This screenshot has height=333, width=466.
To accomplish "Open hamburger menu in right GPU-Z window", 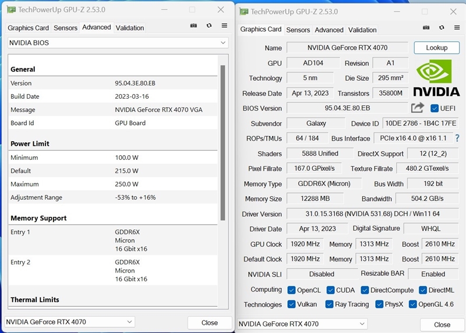I will pos(457,27).
